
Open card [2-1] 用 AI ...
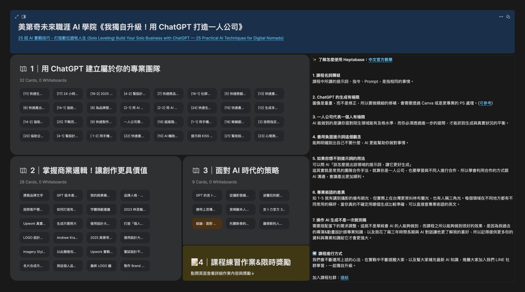point(135,108)
